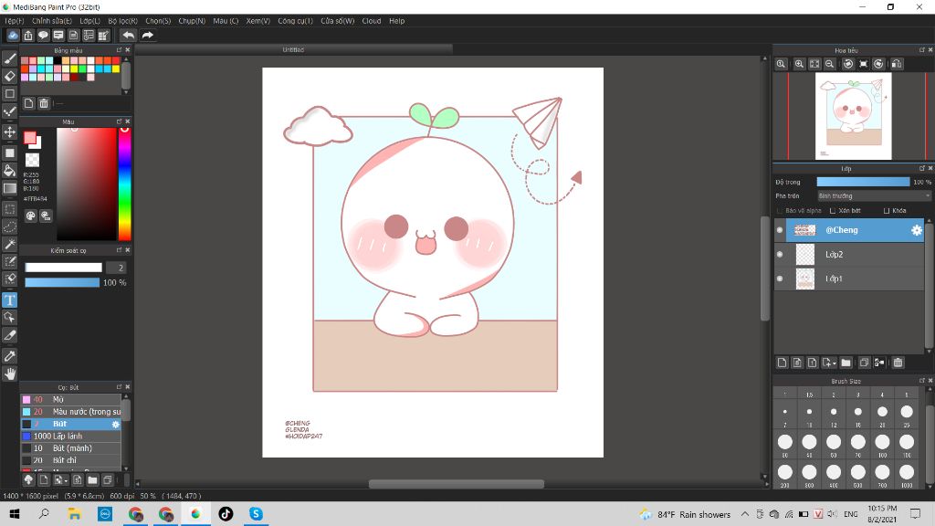This screenshot has height=526, width=935.
Task: Hide the @Cheng layer
Action: point(780,230)
